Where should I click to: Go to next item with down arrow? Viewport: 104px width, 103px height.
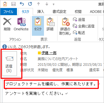click(x=47, y=4)
